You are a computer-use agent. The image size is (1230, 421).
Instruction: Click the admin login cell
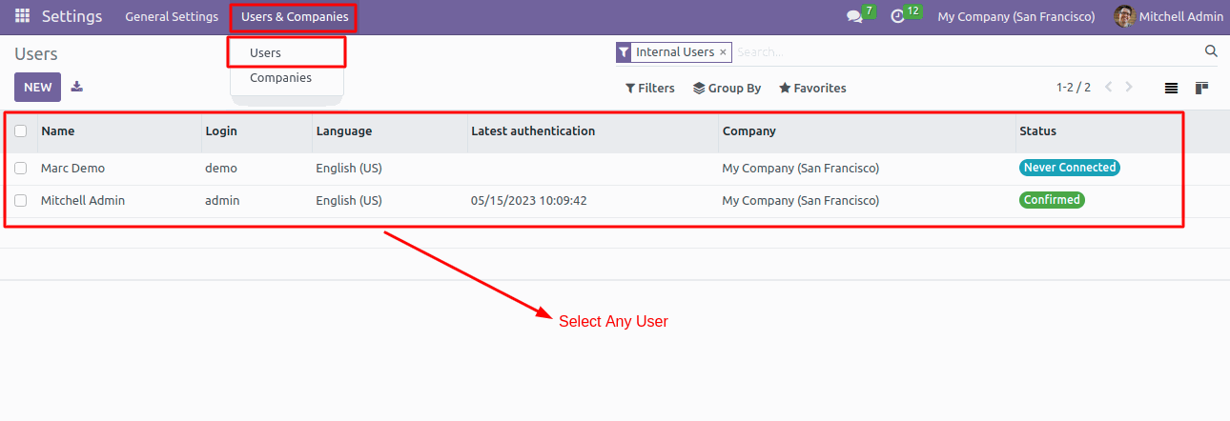click(x=222, y=201)
